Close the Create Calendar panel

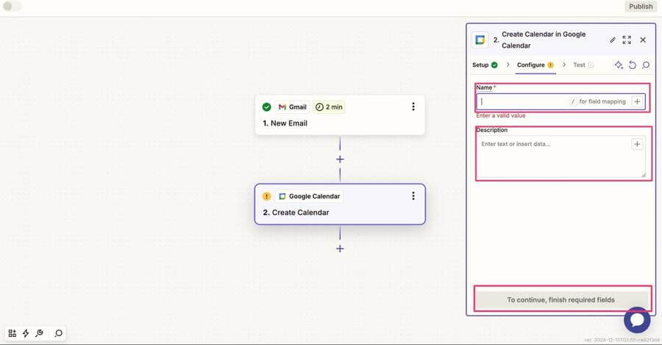(643, 40)
